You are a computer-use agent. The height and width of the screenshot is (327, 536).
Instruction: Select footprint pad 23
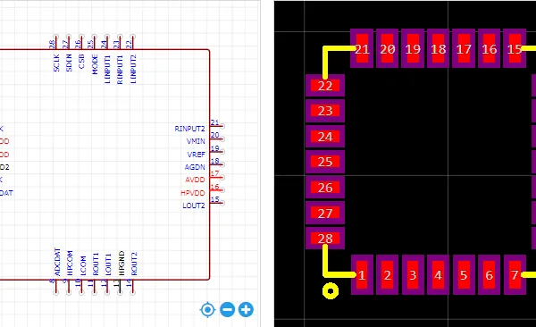coord(325,111)
